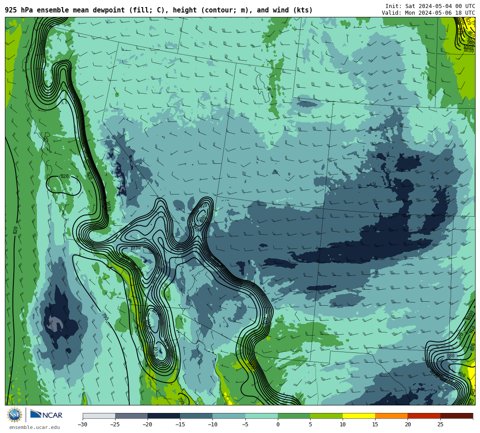
Task: Click the -5 colorbar tick label
Action: (x=245, y=425)
